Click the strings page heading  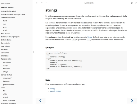(x=51, y=10)
